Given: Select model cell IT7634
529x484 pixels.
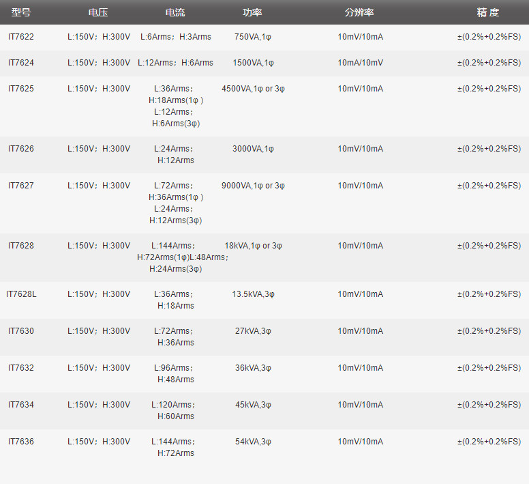Looking at the screenshot, I should pos(21,405).
